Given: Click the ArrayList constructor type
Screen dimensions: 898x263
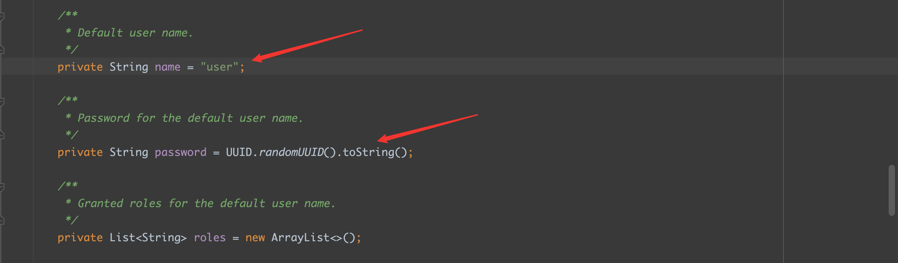Looking at the screenshot, I should point(301,238).
